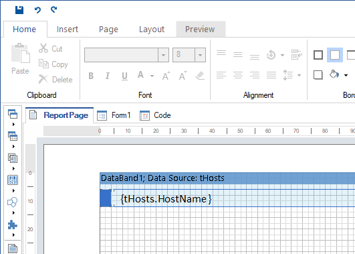Viewport: 355px width, 254px height.
Task: Select the DataBand1 header band
Action: (227, 178)
